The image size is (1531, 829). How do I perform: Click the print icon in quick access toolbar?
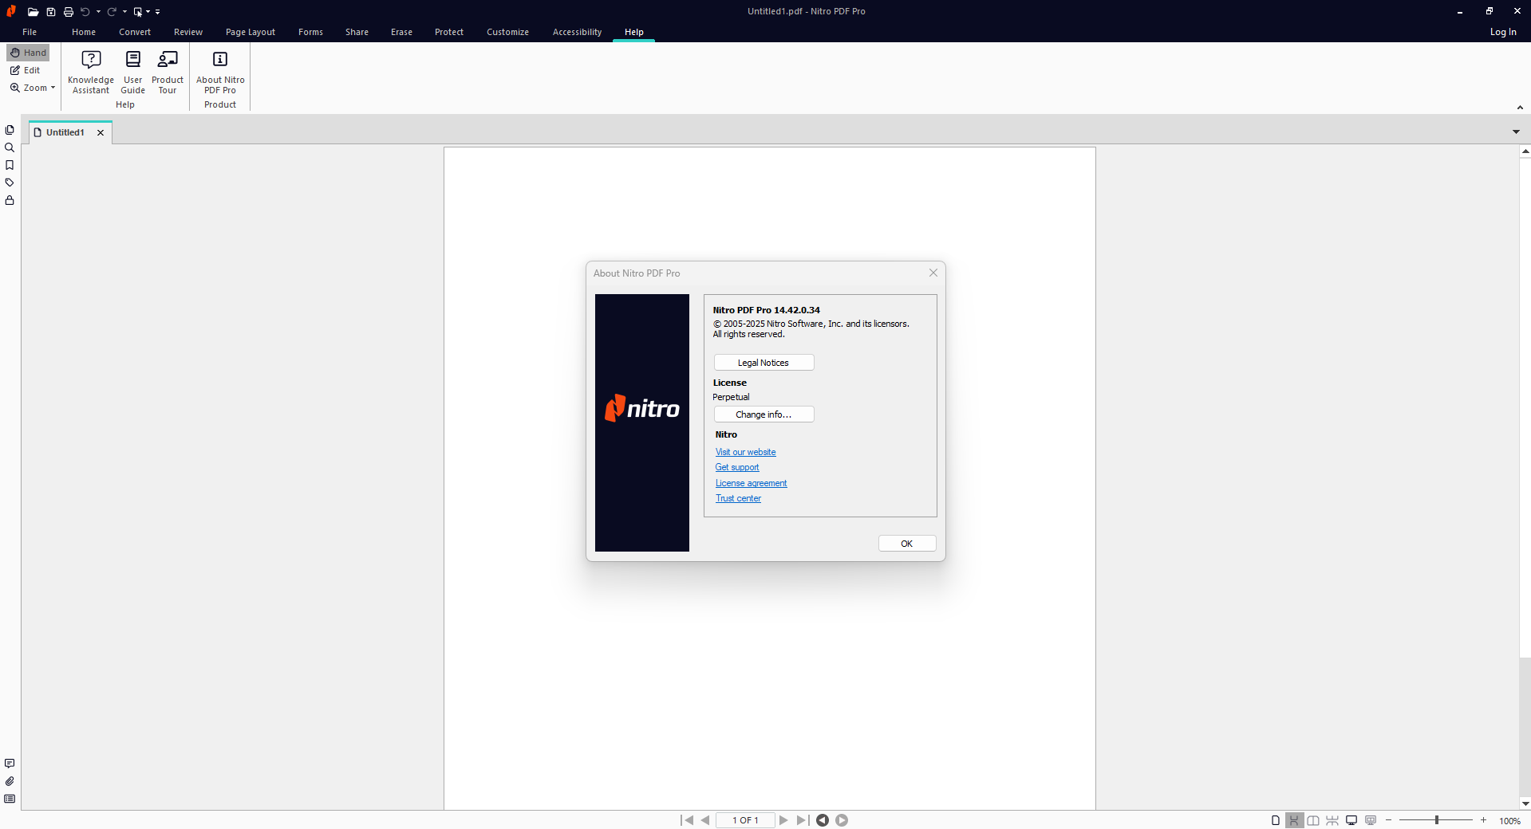click(69, 12)
